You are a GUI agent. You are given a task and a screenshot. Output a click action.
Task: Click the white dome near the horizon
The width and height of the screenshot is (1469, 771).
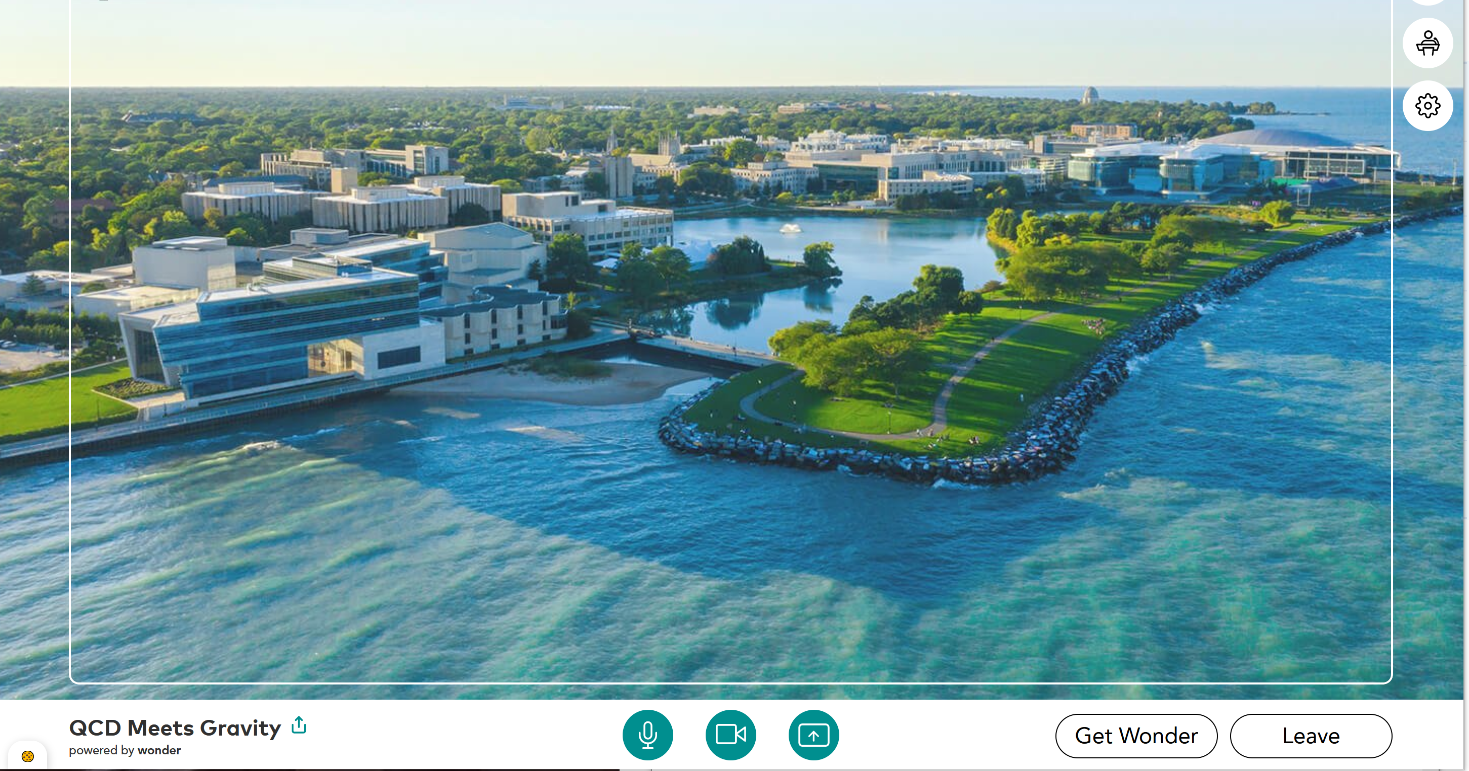click(x=1090, y=95)
